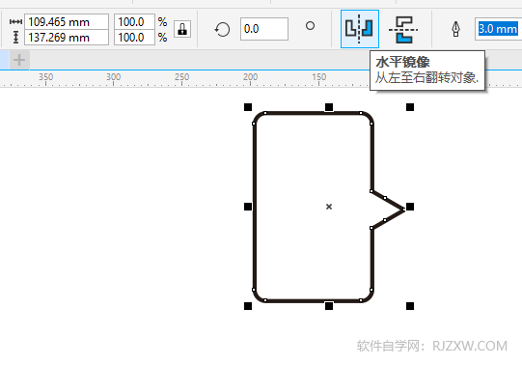The width and height of the screenshot is (522, 365).
Task: Click the rotation angle field 0.0
Action: pos(264,29)
